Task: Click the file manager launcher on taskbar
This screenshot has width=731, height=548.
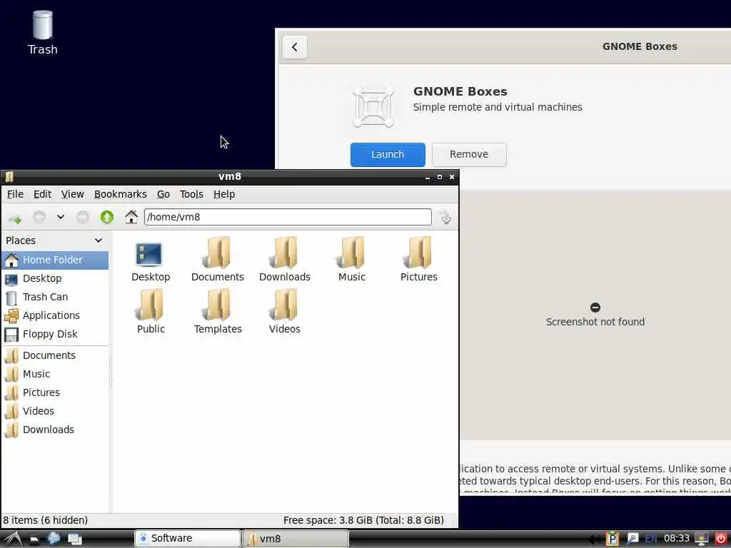Action: click(34, 539)
